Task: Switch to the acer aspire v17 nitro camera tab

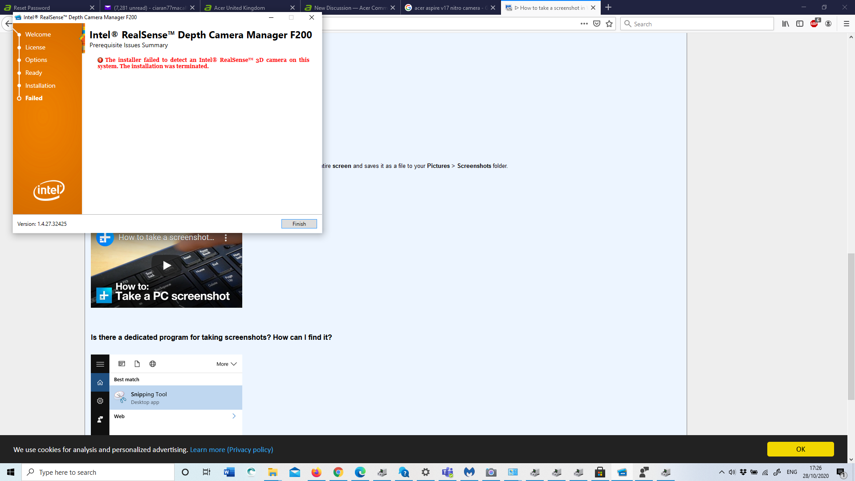Action: [450, 8]
